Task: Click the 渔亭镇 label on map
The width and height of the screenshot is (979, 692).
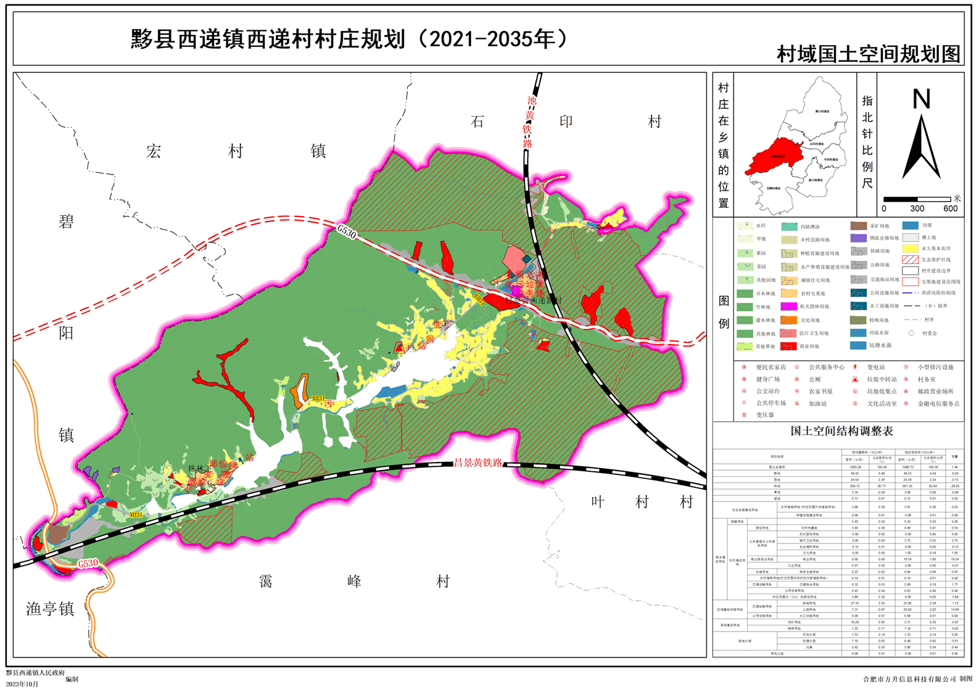Action: coord(50,609)
